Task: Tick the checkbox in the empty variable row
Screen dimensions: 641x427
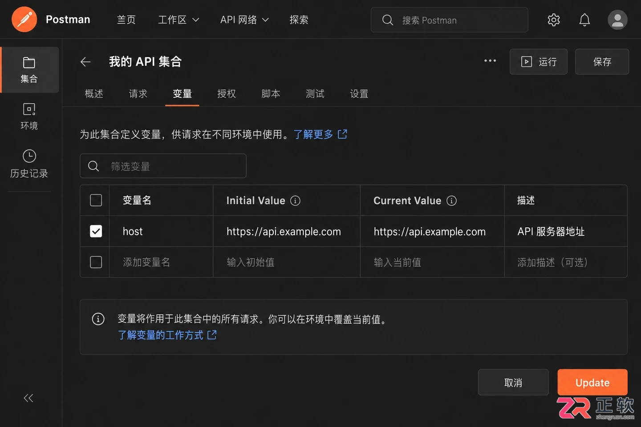Action: tap(96, 262)
